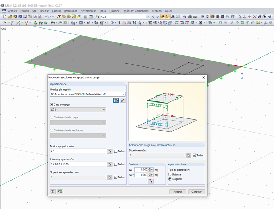Click the new node icon in the second toolbar

[5, 22]
